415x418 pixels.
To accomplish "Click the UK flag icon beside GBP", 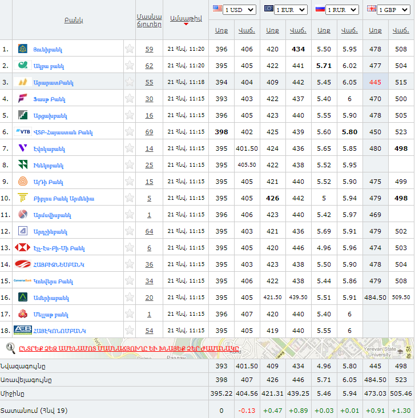I will 371,9.
